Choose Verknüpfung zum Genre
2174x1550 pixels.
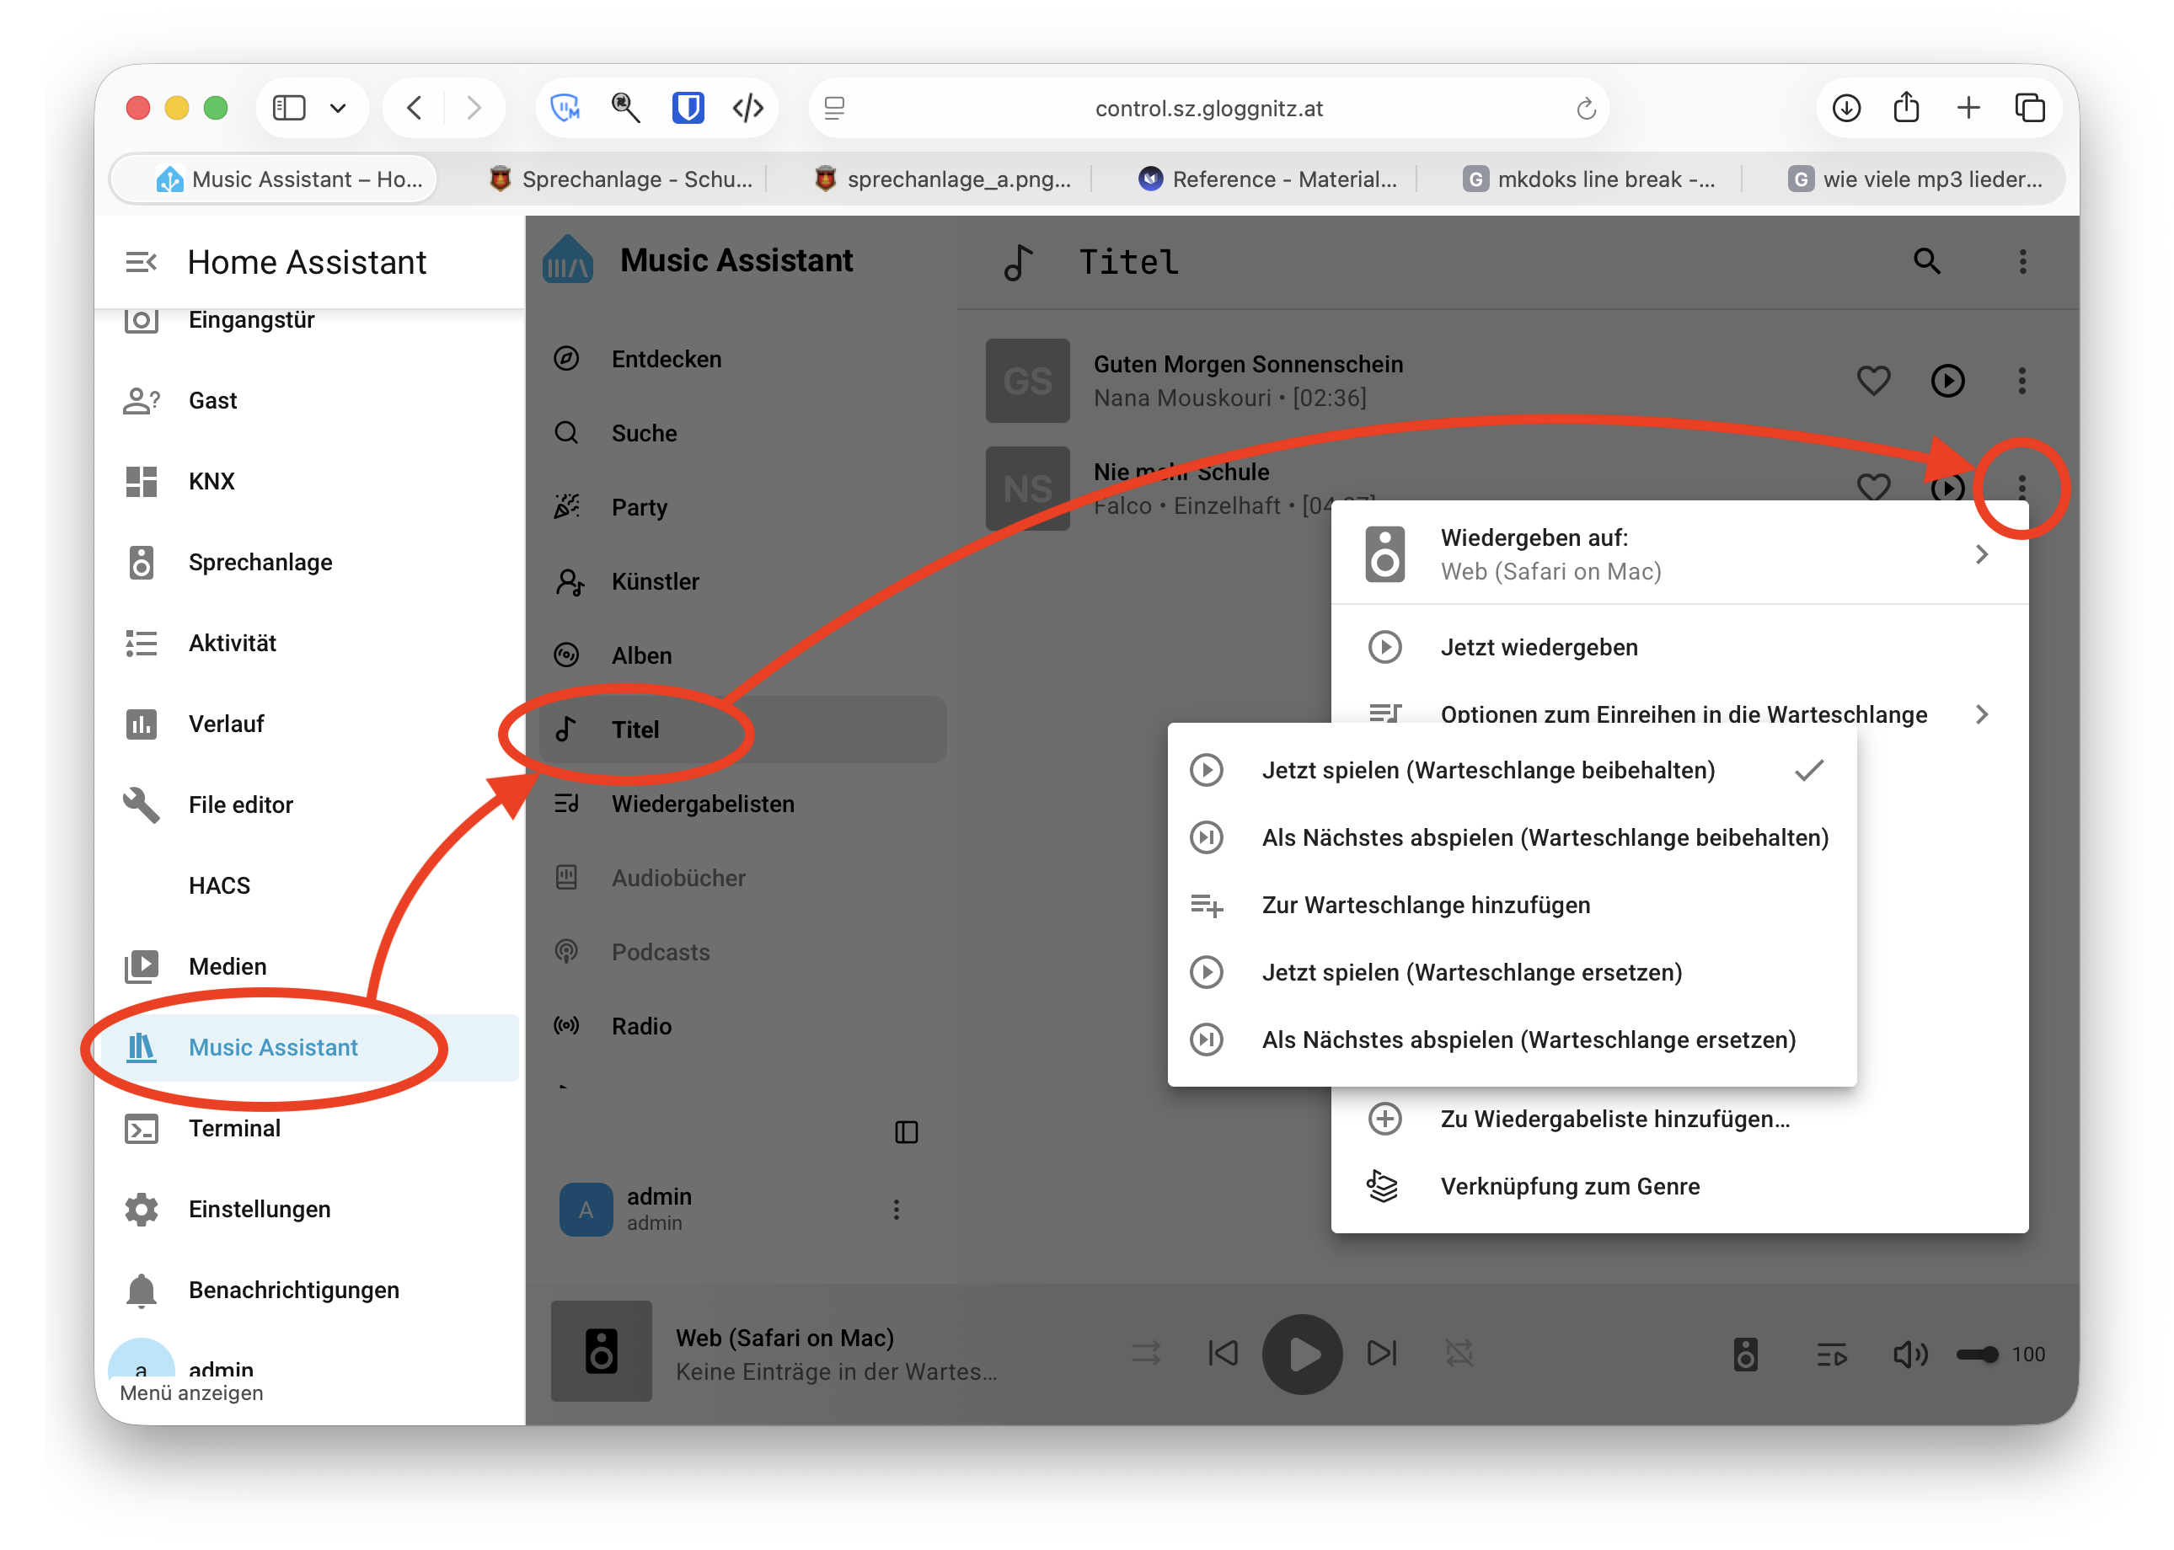[1679, 1186]
